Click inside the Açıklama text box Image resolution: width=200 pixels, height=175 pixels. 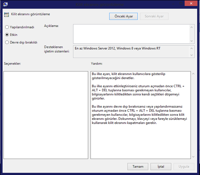coord(131,33)
